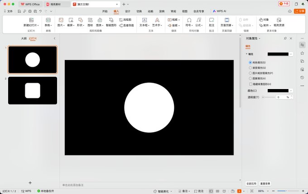Toggle normal view button in status bar
The height and width of the screenshot is (194, 308).
211,191
